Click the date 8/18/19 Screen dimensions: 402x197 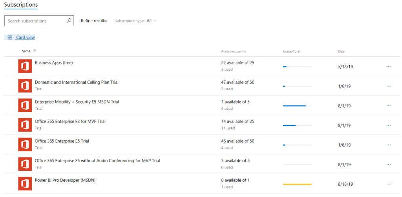point(345,184)
